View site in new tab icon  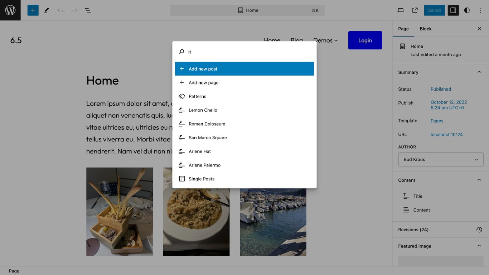415,10
